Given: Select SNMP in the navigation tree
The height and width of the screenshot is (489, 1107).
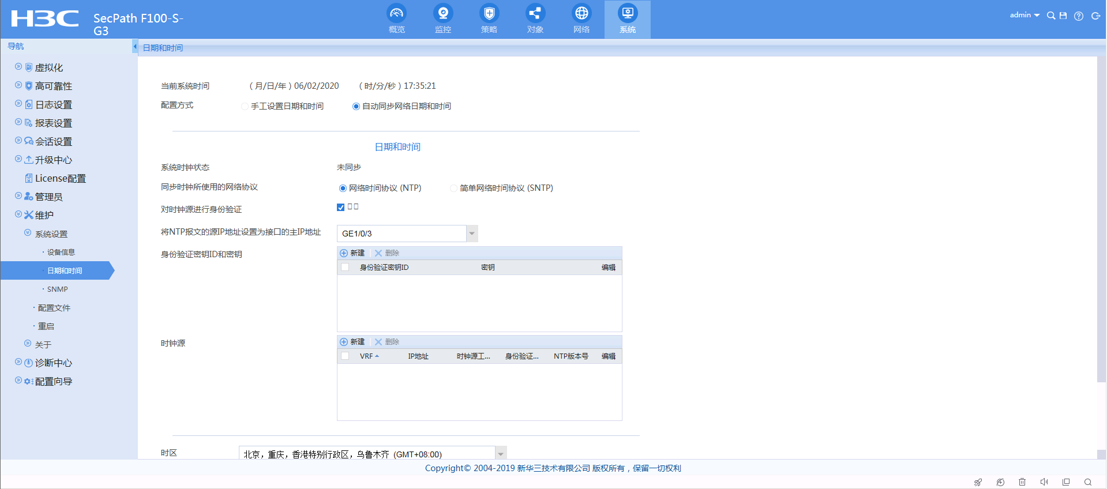Looking at the screenshot, I should click(x=57, y=289).
